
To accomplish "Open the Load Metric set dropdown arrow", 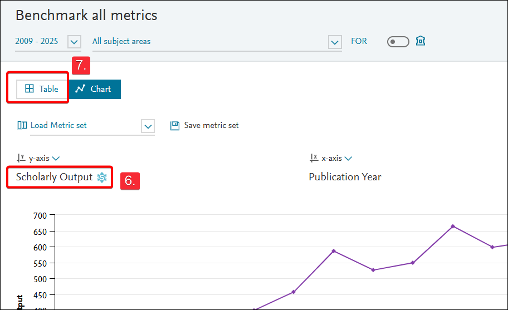I will [148, 126].
